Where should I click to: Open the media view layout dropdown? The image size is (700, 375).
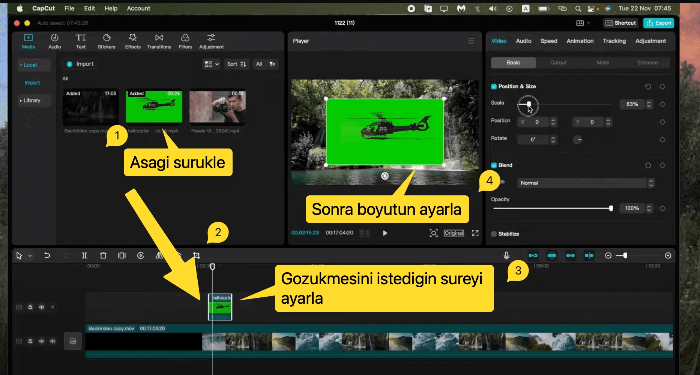211,64
